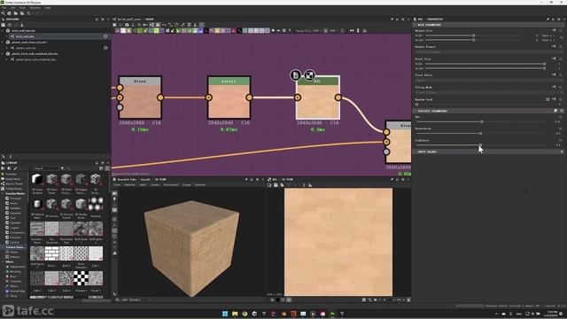Open the Windows menu
Screen dimensions: 567x319
click(x=35, y=8)
